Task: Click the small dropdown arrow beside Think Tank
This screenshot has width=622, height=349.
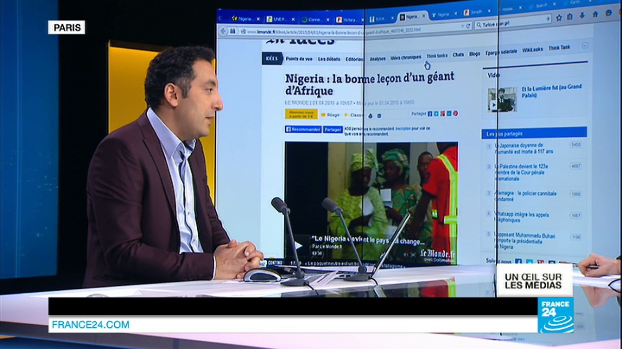Action: point(585,45)
